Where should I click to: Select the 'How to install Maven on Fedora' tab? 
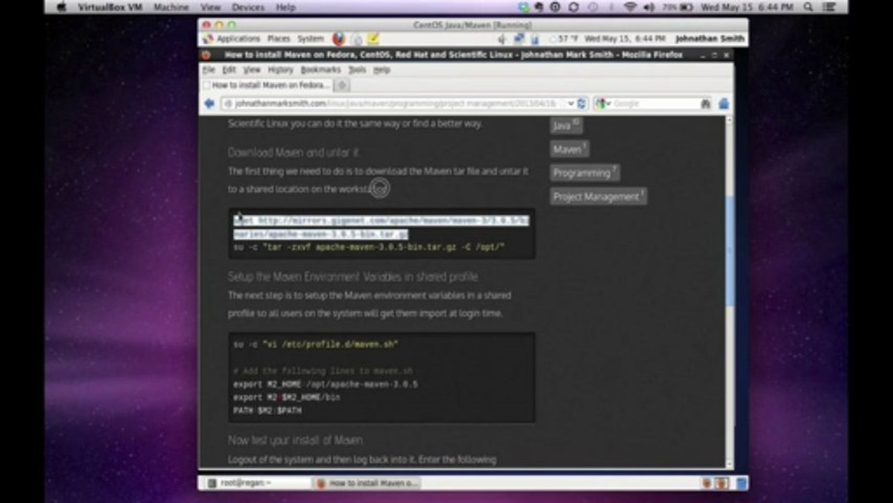pos(266,85)
